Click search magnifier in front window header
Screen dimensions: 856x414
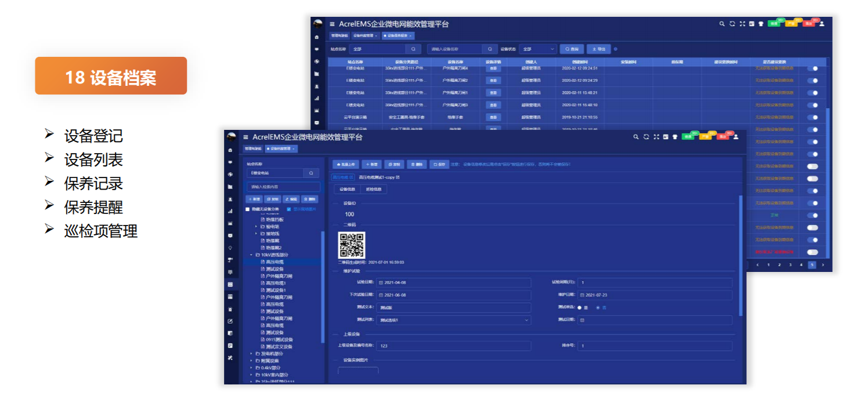point(636,137)
